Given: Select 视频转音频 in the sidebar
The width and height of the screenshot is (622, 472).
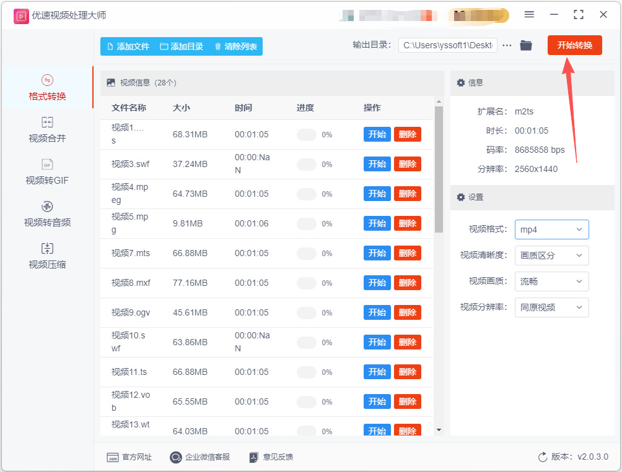Looking at the screenshot, I should click(47, 214).
